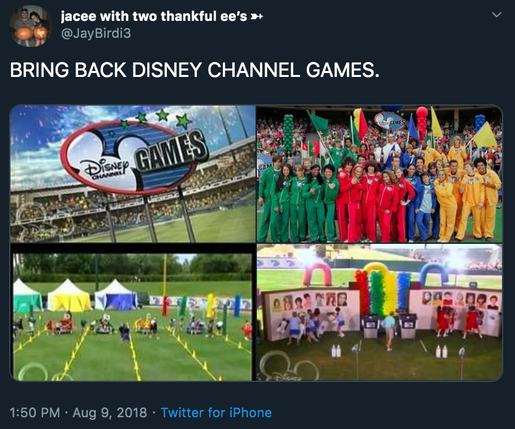Click the @JayBirdi3 handle
This screenshot has width=515, height=429.
click(x=96, y=33)
